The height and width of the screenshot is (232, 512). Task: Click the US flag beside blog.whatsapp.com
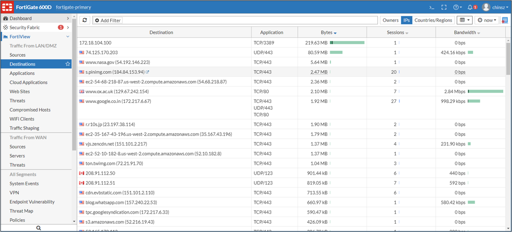tap(81, 203)
